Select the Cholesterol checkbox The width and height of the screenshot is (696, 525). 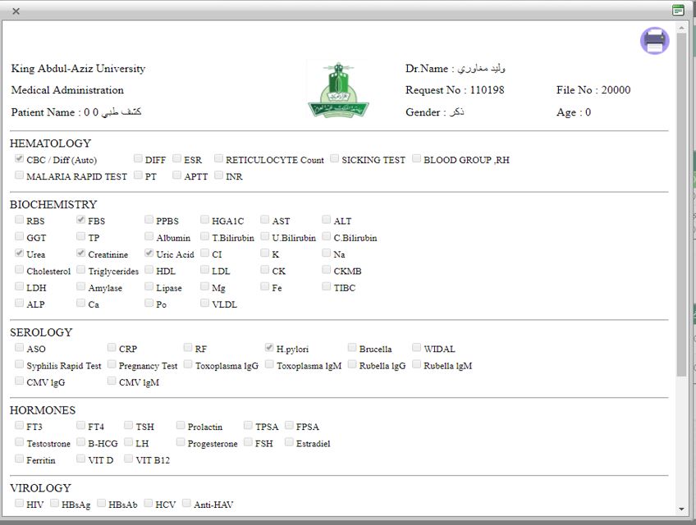click(x=20, y=271)
